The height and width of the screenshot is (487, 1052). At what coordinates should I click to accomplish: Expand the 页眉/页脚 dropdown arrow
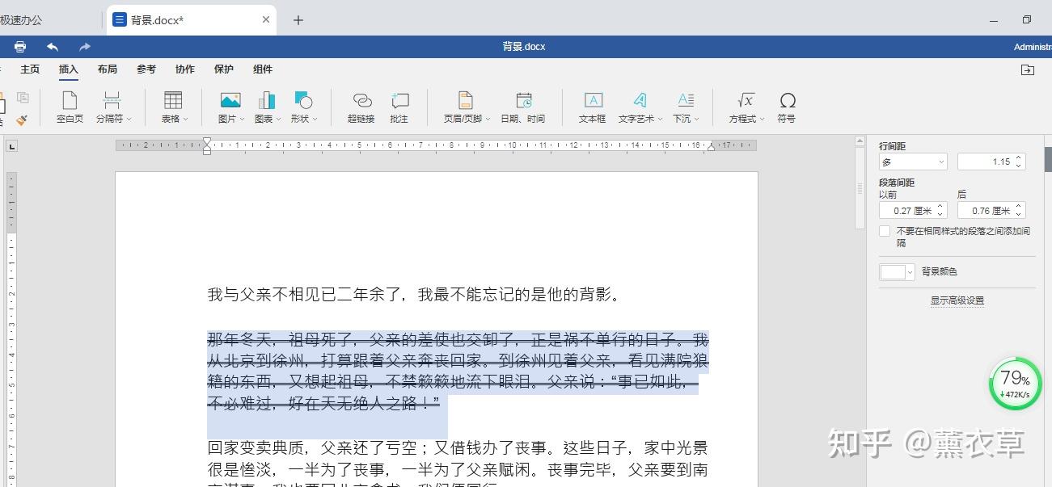point(488,120)
